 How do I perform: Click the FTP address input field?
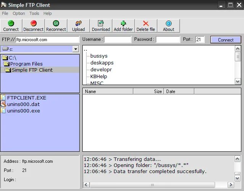pyautogui.click(x=47, y=40)
